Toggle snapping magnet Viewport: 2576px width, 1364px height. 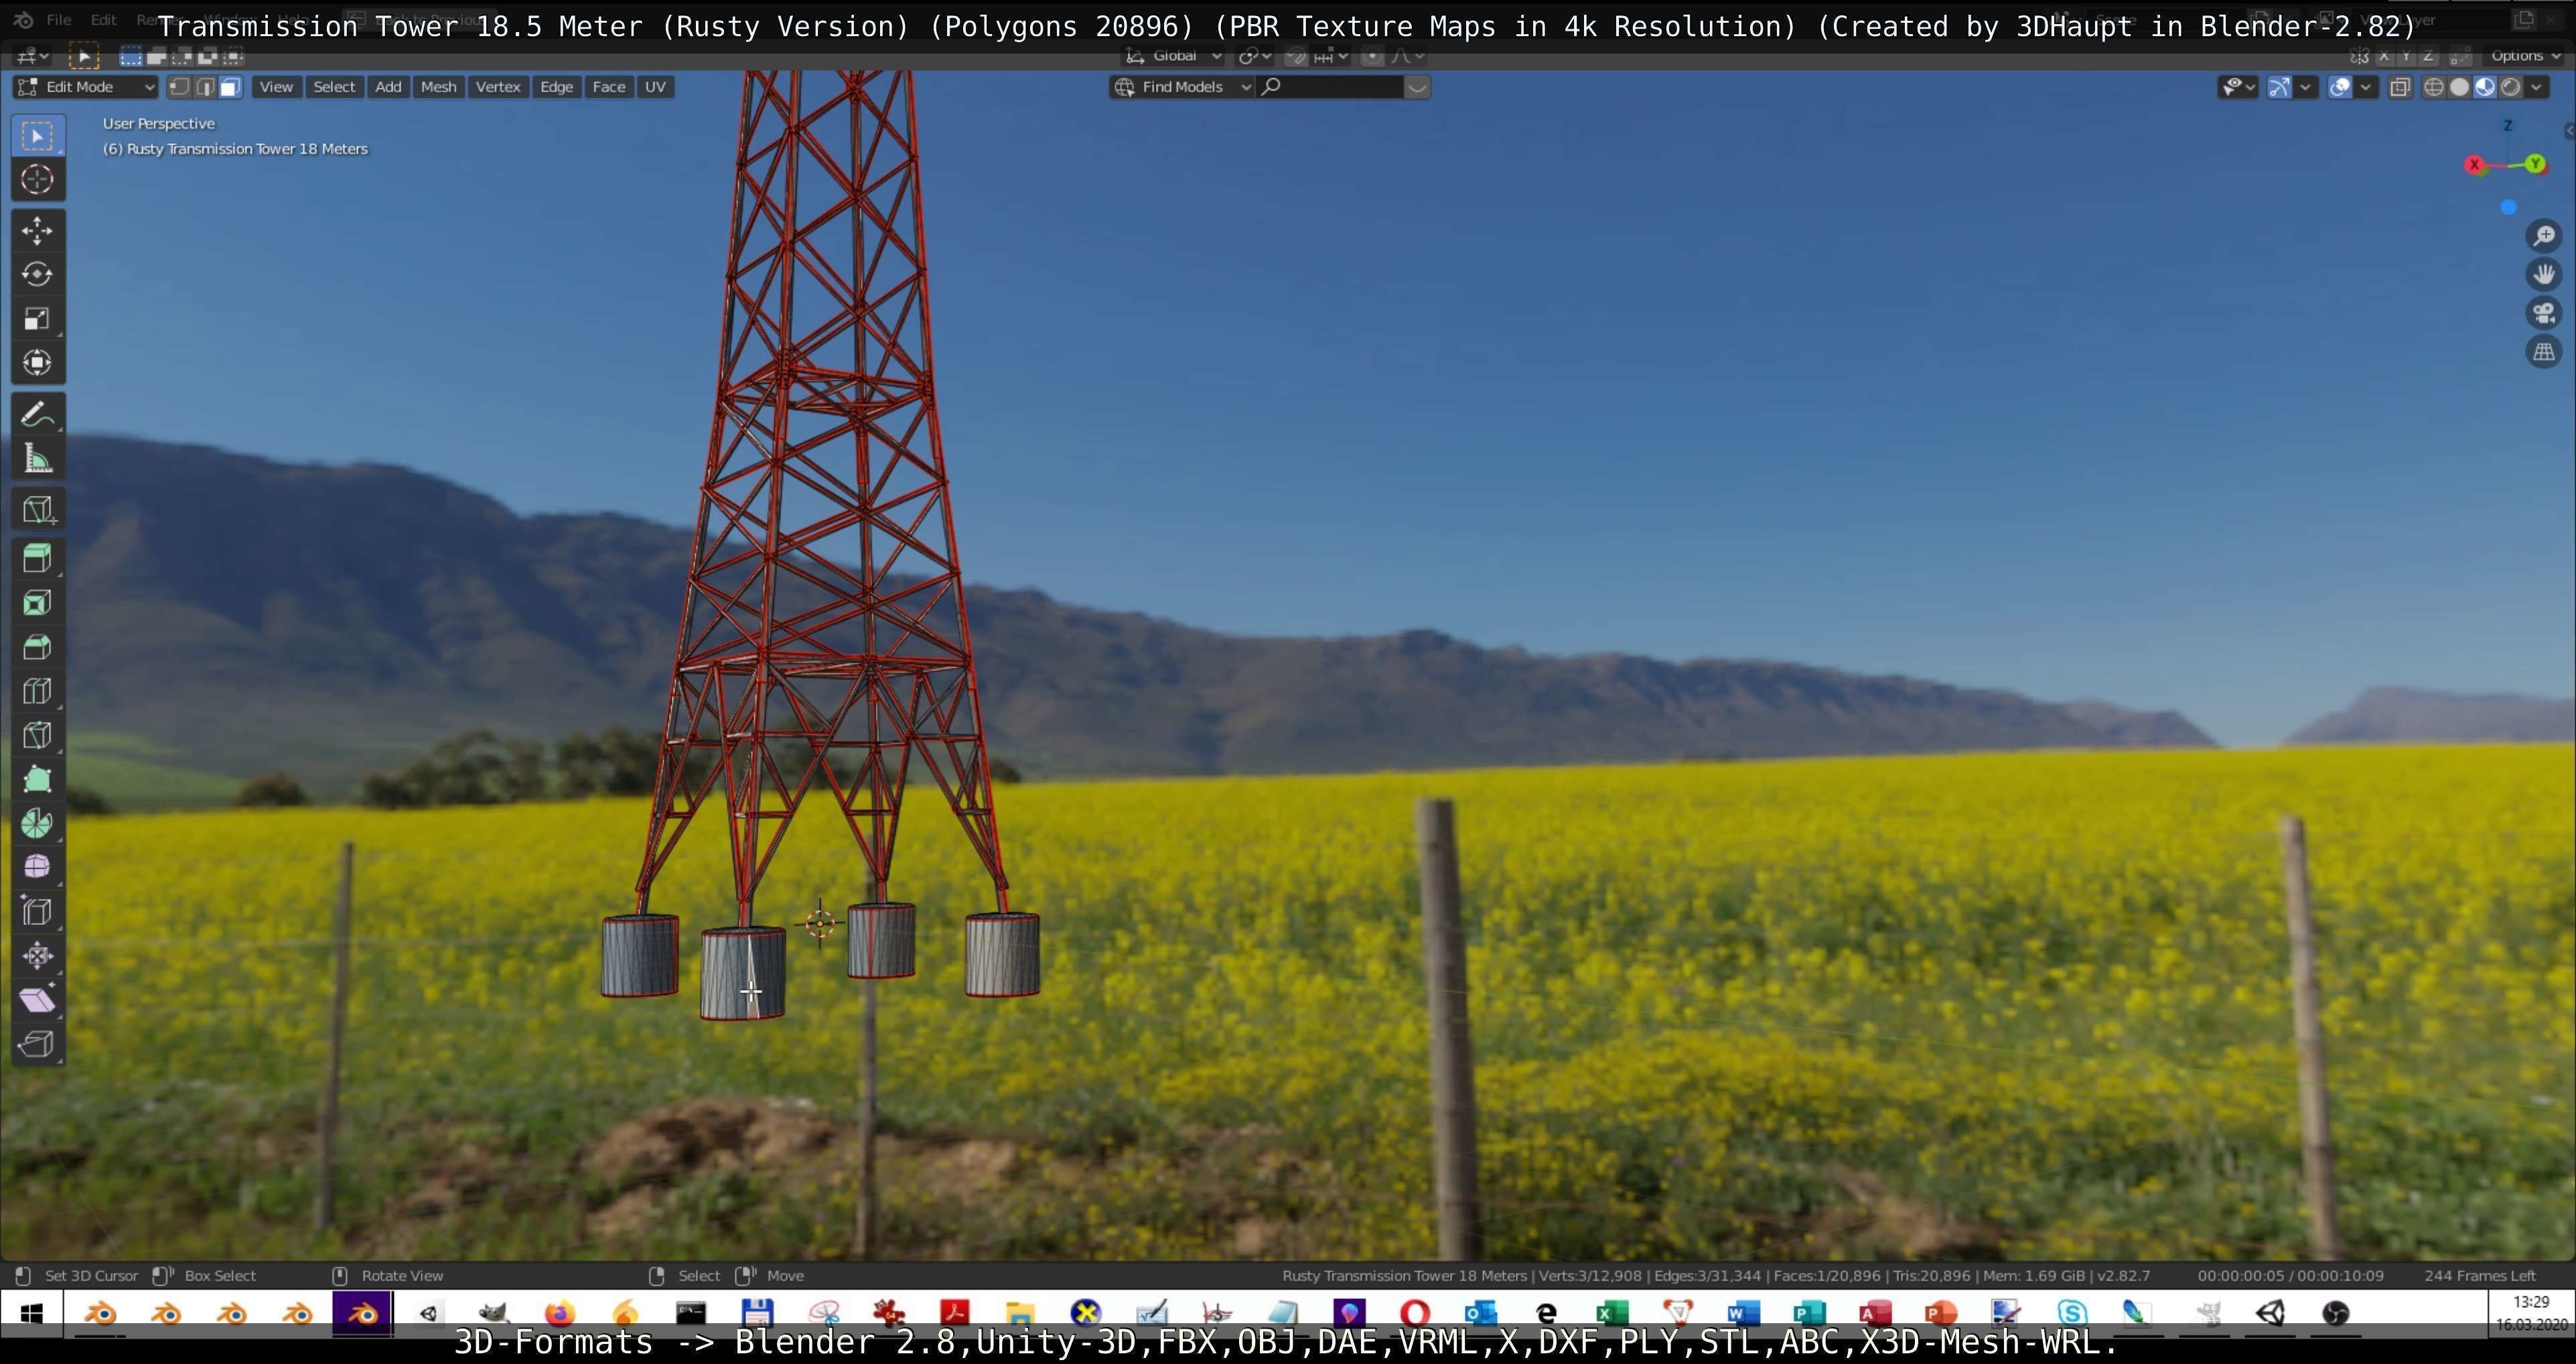(x=1297, y=56)
